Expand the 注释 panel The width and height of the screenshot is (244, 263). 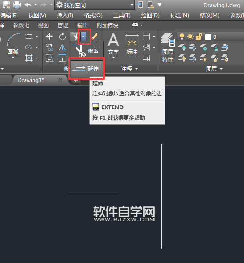129,69
